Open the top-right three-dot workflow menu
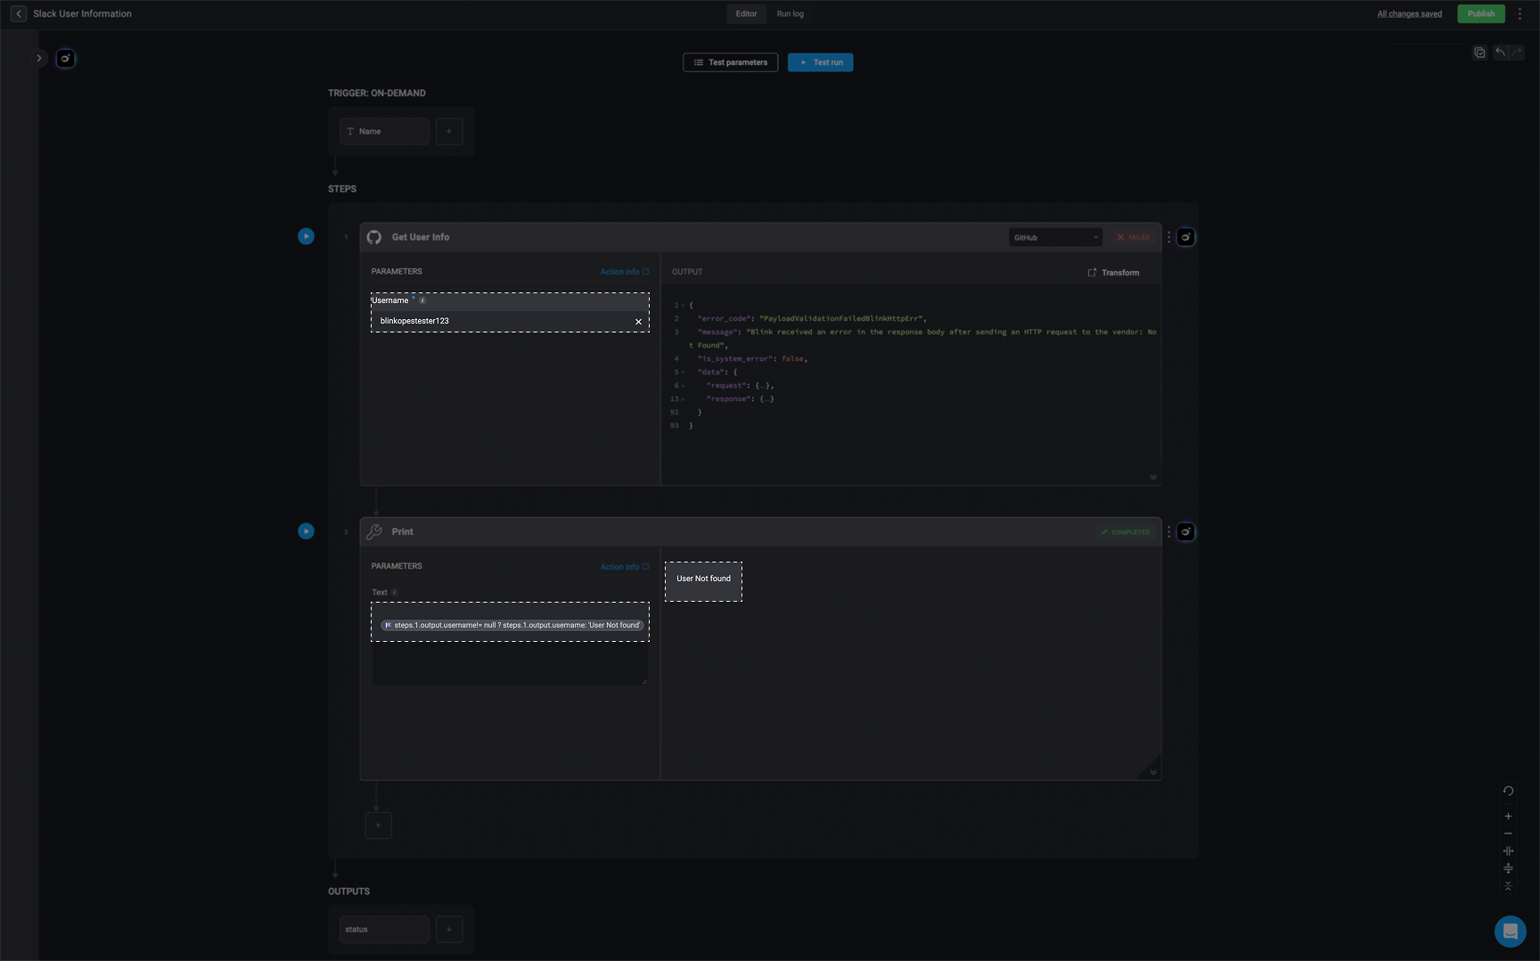Image resolution: width=1540 pixels, height=961 pixels. click(x=1520, y=13)
